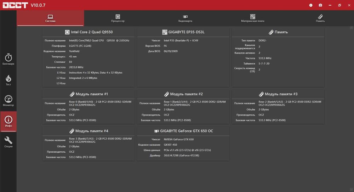The height and width of the screenshot is (192, 354).
Task: Open the Бенчмарк stopwatch section
Action: 8,60
